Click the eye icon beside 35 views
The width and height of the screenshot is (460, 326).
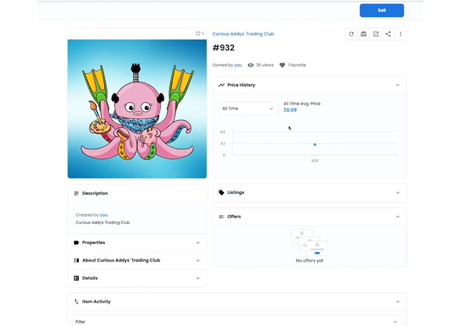pos(251,65)
